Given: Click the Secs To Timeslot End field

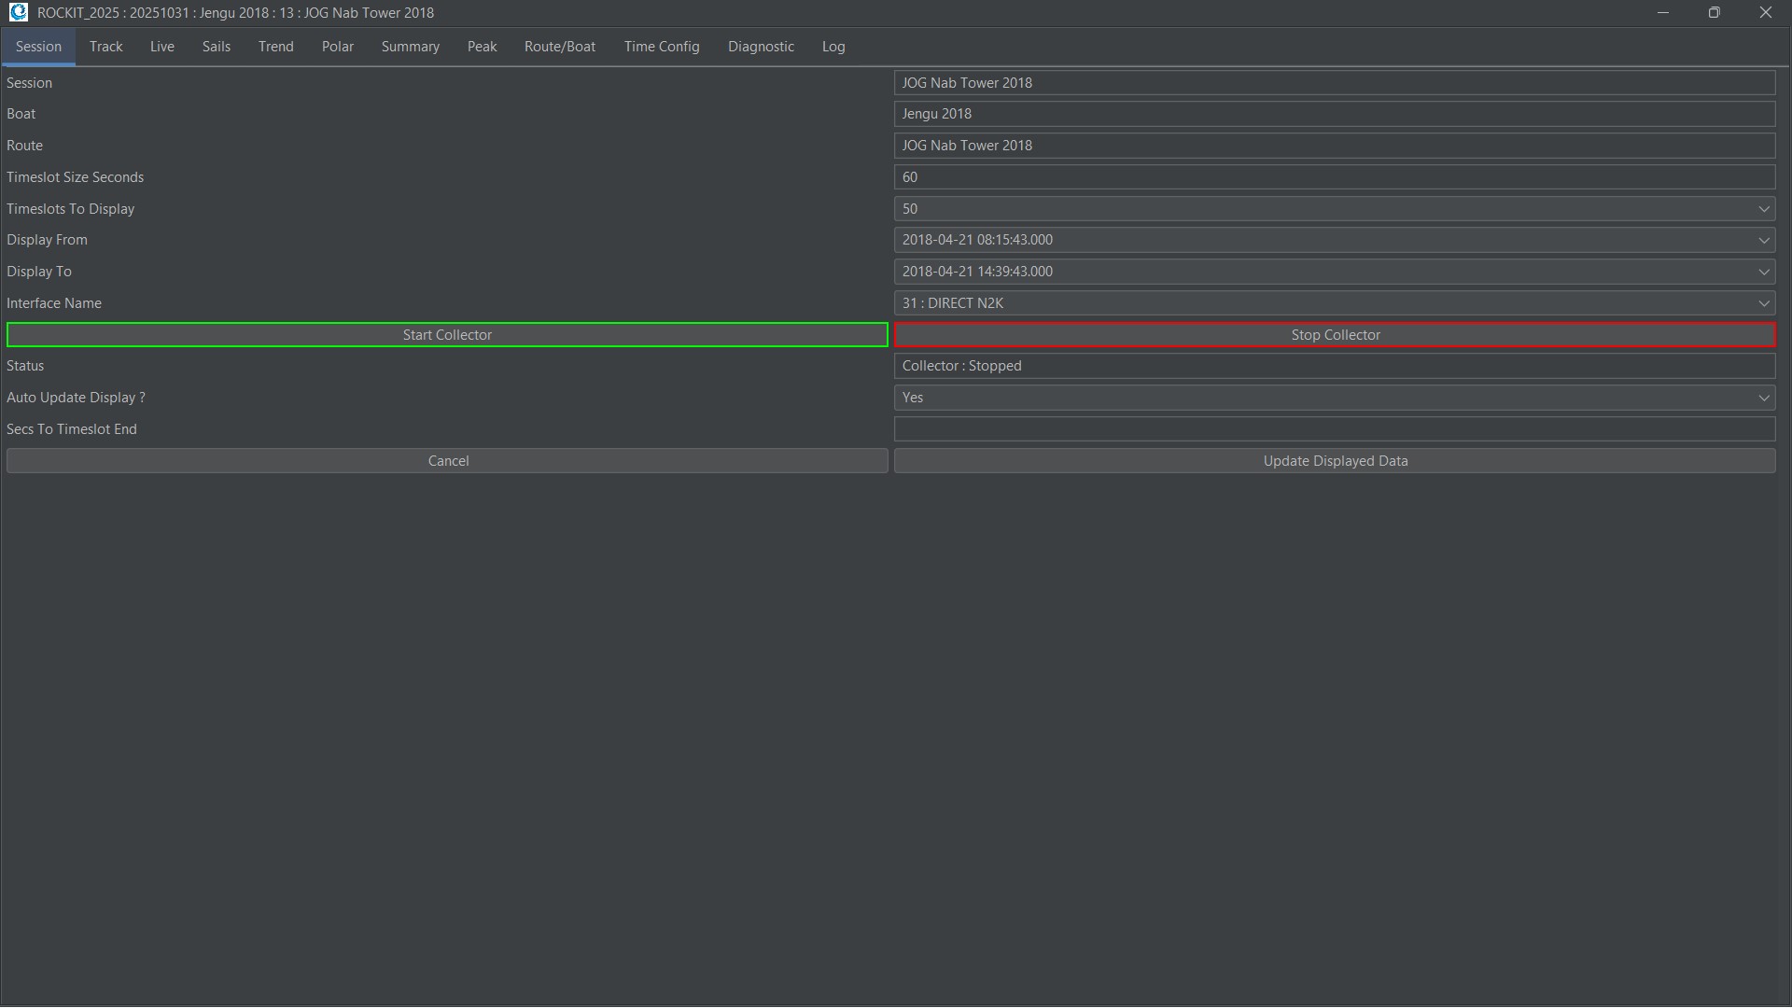Looking at the screenshot, I should click(x=1335, y=429).
